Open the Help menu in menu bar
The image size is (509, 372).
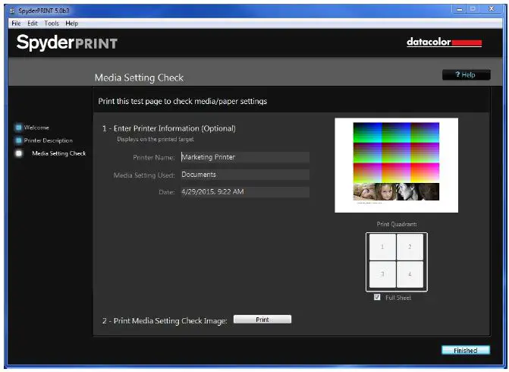tap(71, 24)
